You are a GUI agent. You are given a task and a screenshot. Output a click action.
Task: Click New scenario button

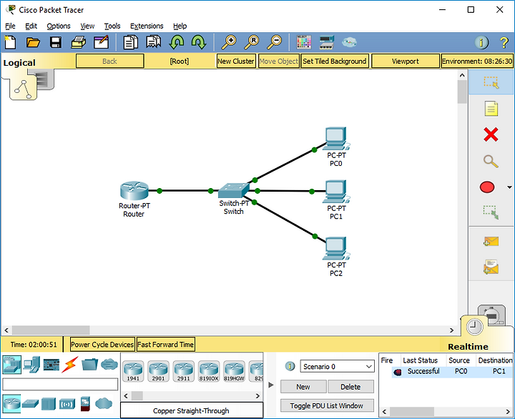click(303, 387)
